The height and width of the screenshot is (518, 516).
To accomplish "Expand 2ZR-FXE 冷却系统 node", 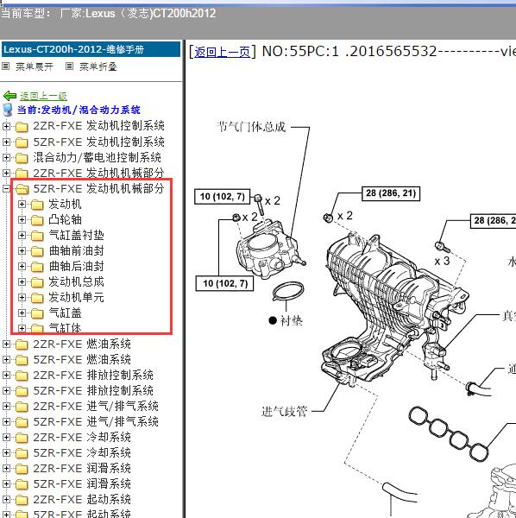I will [x=6, y=437].
